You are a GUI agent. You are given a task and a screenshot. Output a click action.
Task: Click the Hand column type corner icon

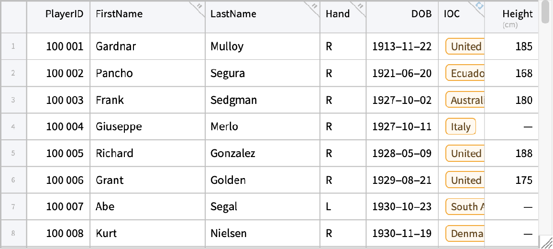pyautogui.click(x=360, y=6)
